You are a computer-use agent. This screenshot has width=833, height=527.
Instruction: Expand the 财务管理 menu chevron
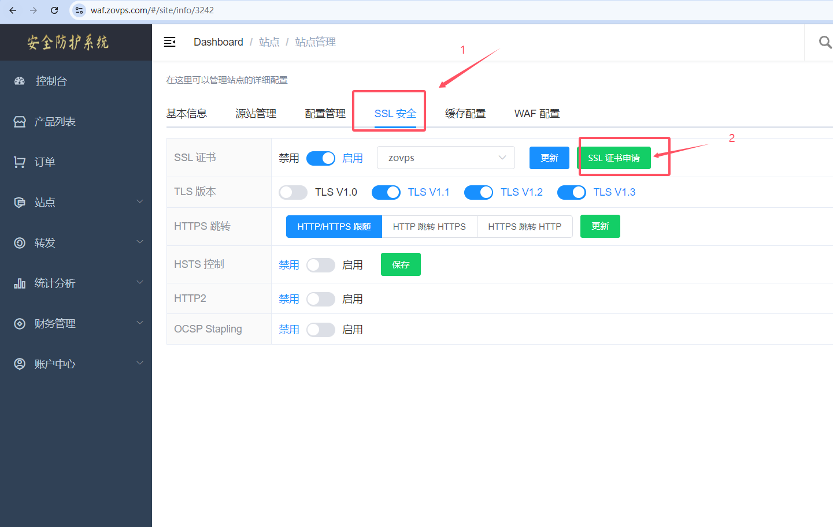[x=139, y=323]
